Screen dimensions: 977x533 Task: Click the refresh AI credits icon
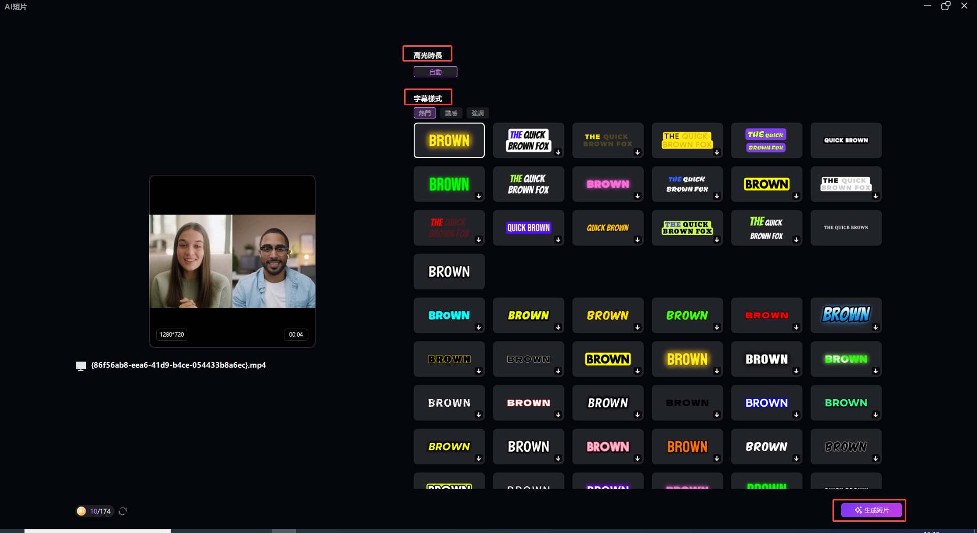[x=123, y=511]
